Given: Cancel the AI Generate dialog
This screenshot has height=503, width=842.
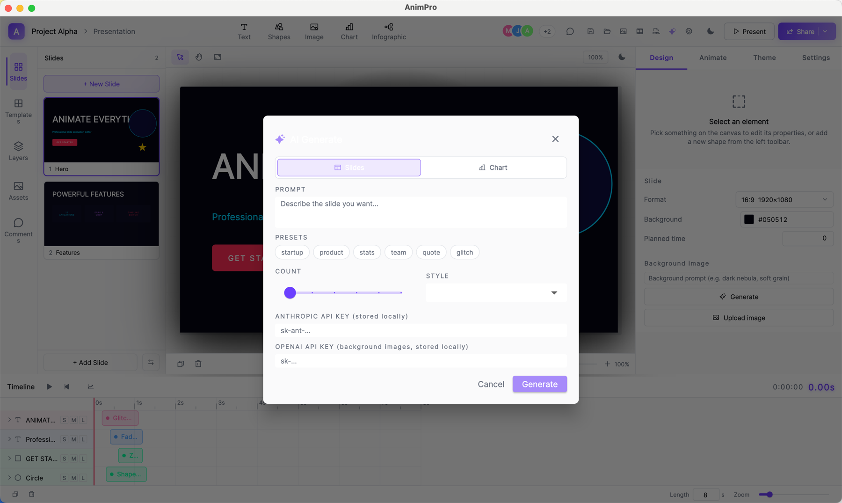Looking at the screenshot, I should [x=491, y=384].
